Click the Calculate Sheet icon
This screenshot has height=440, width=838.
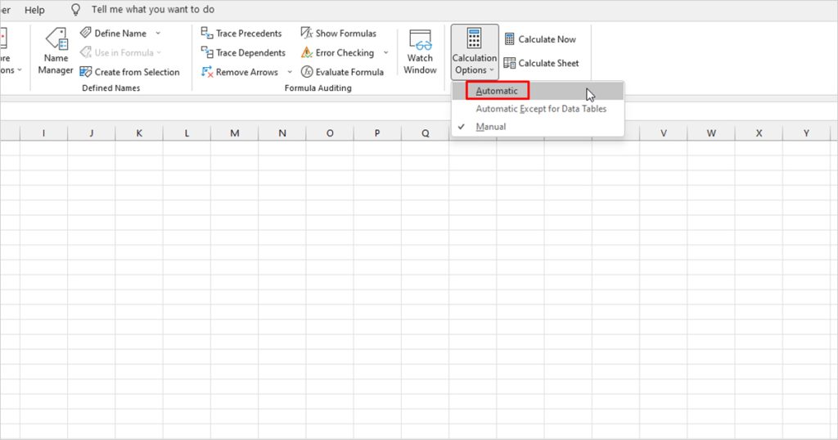[509, 63]
